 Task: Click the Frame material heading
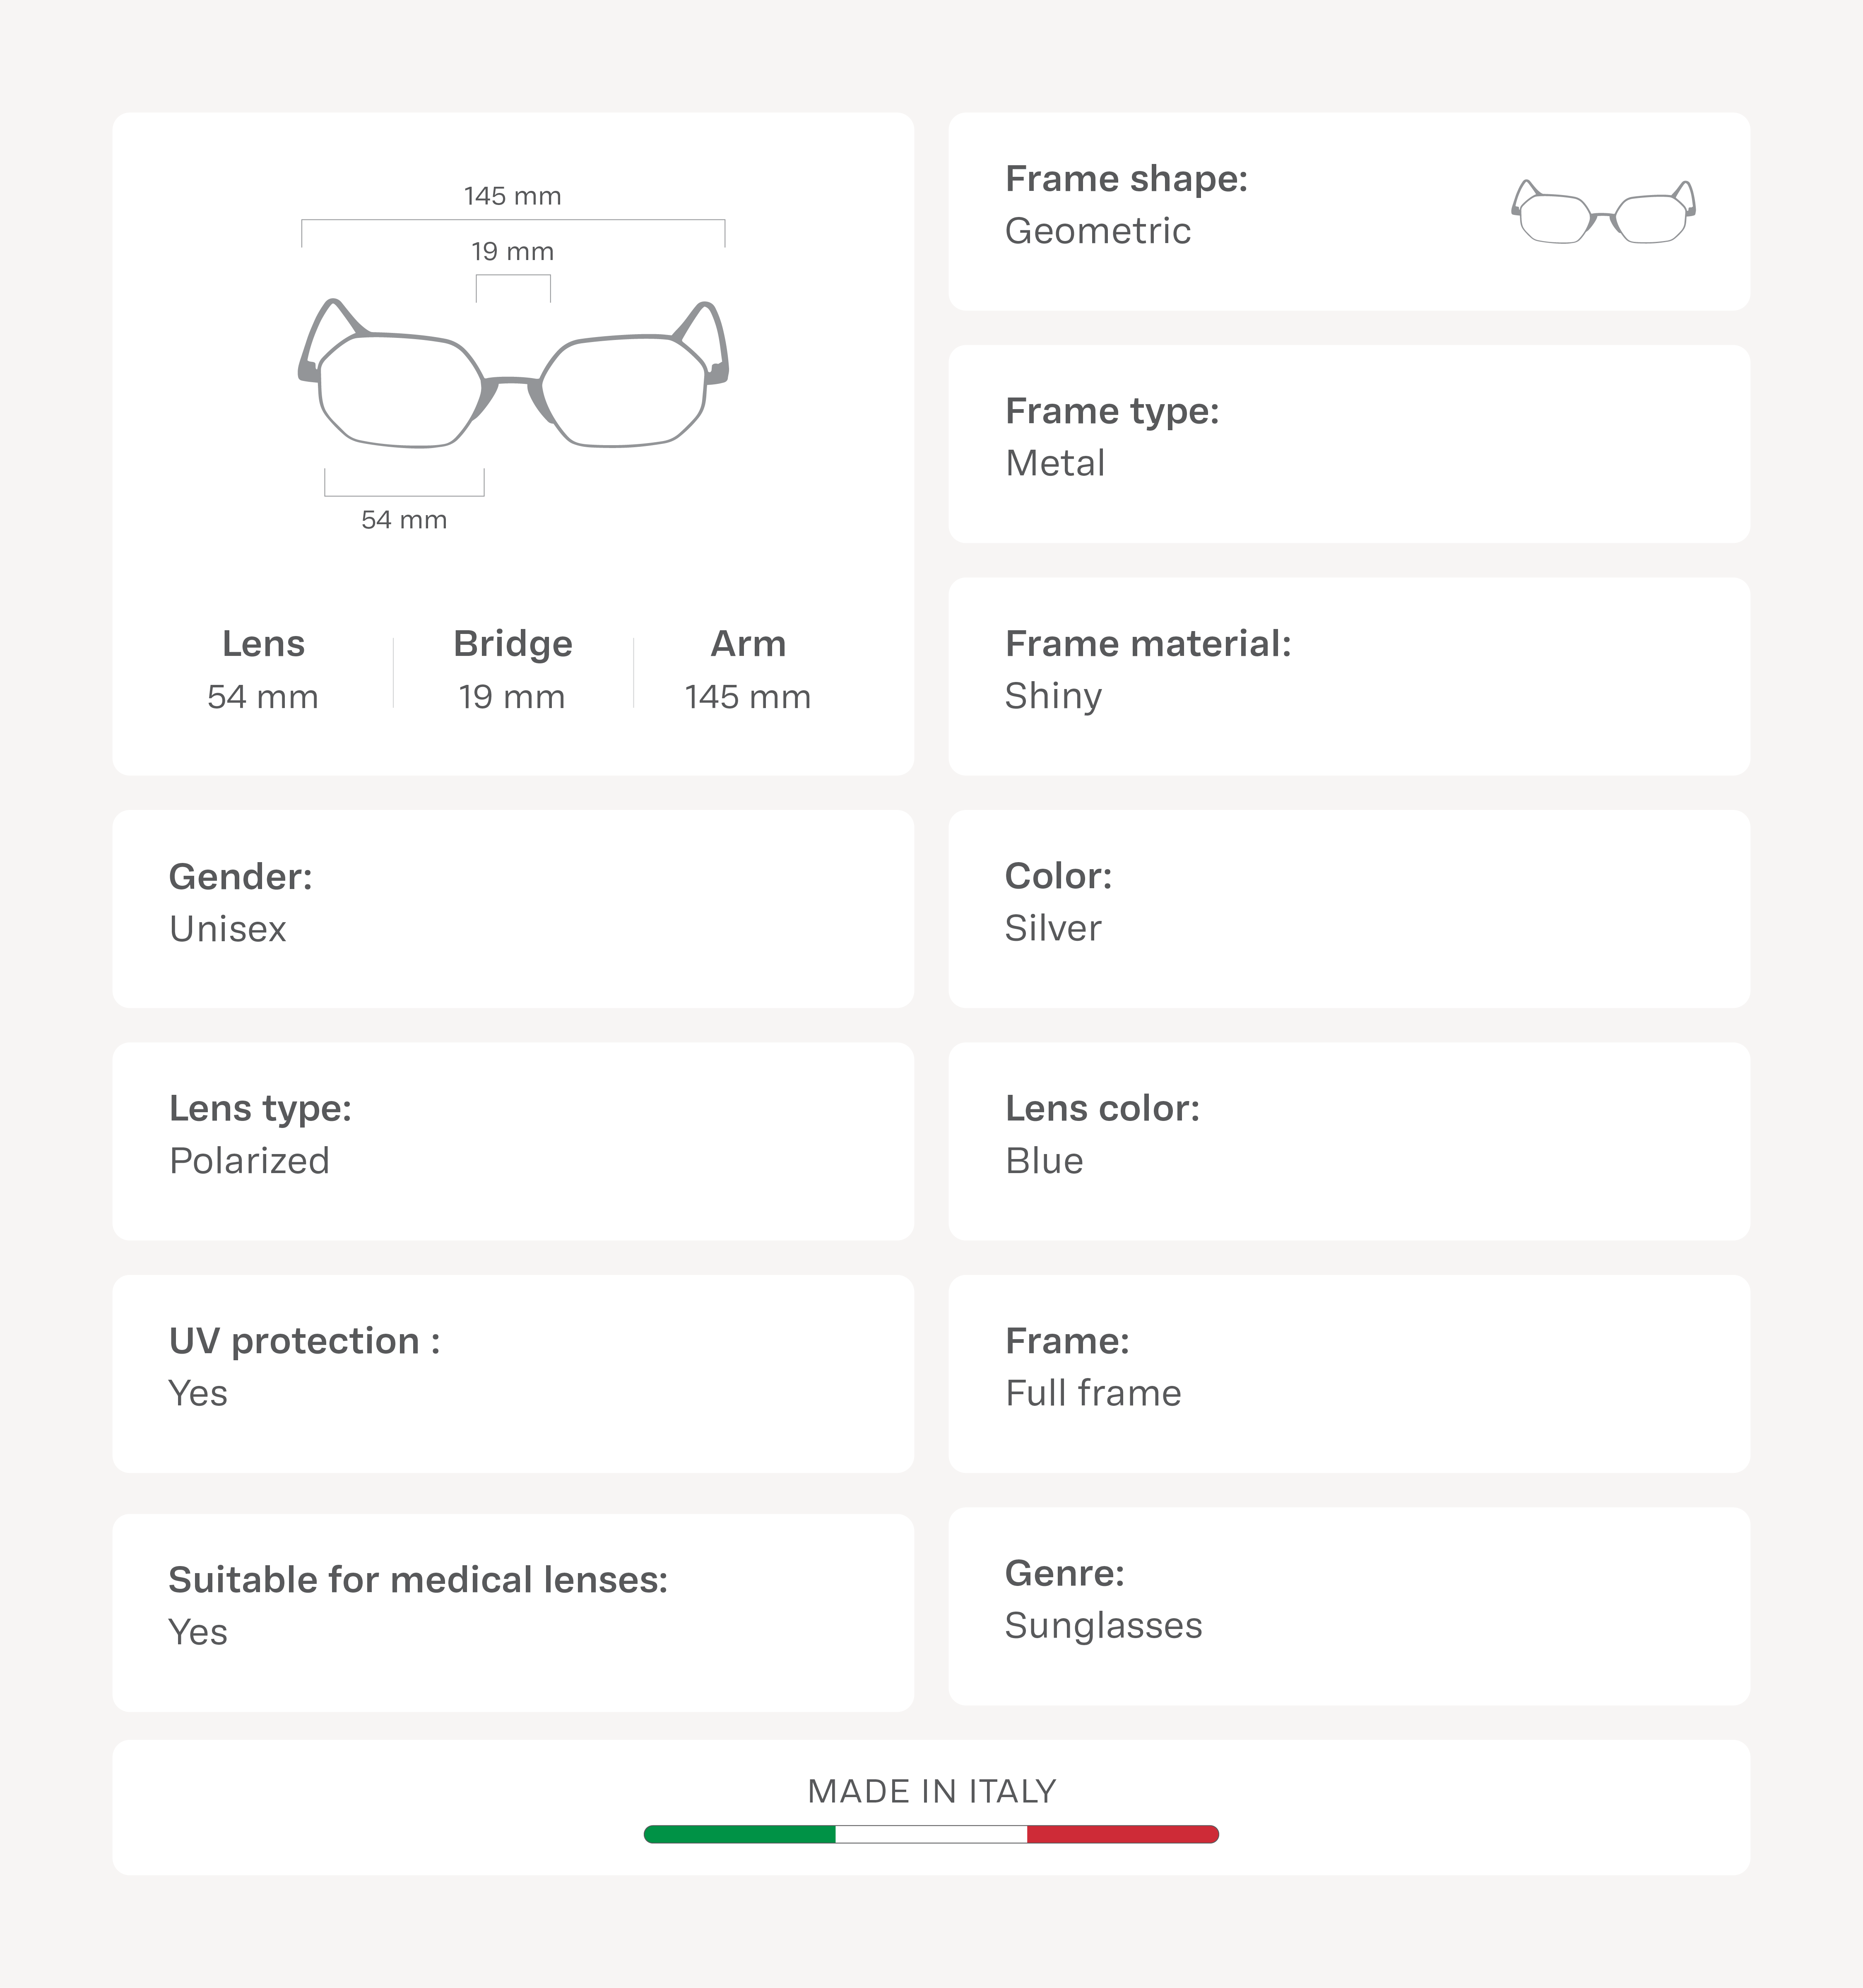click(x=1148, y=644)
